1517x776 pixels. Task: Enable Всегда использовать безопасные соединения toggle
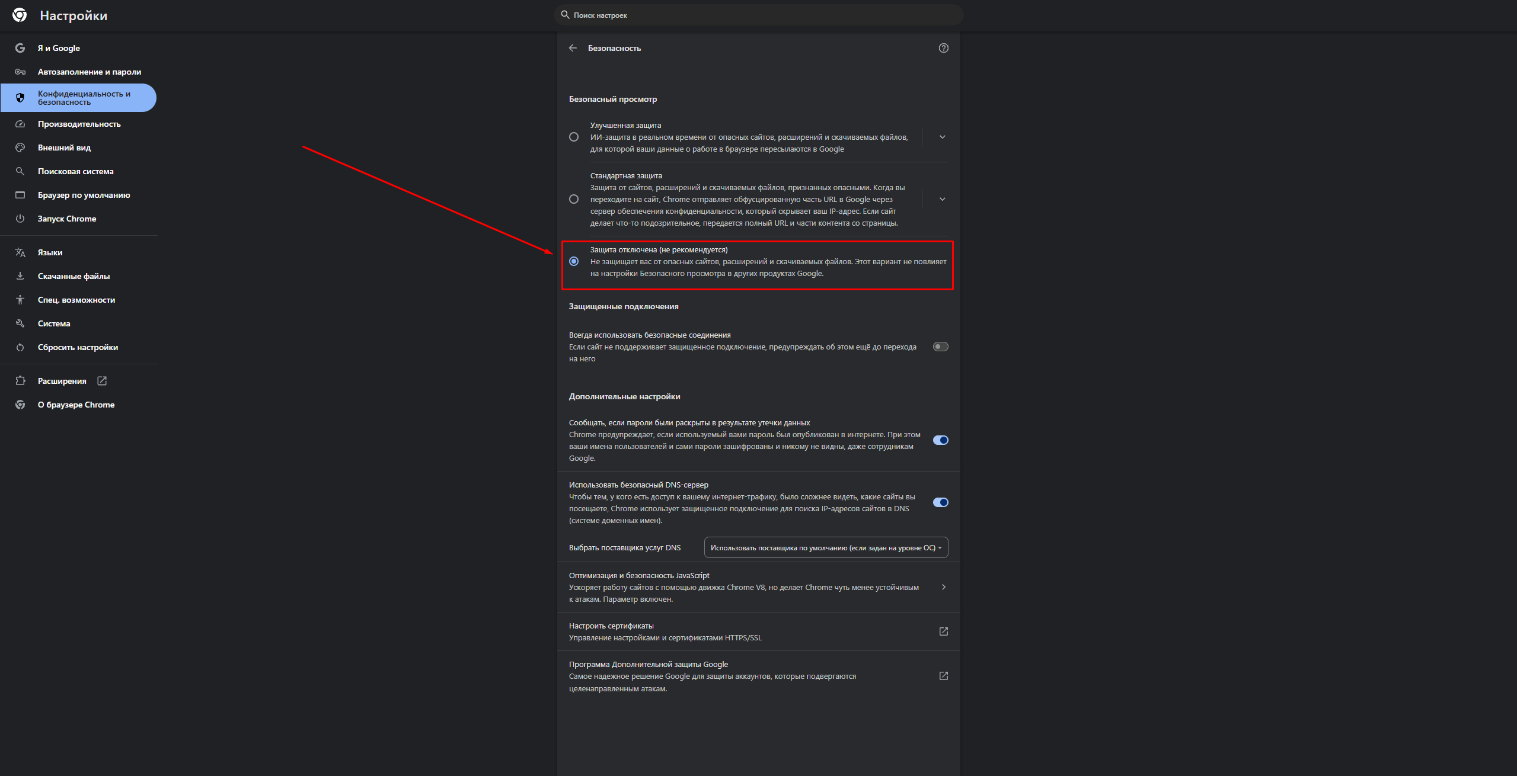tap(940, 347)
